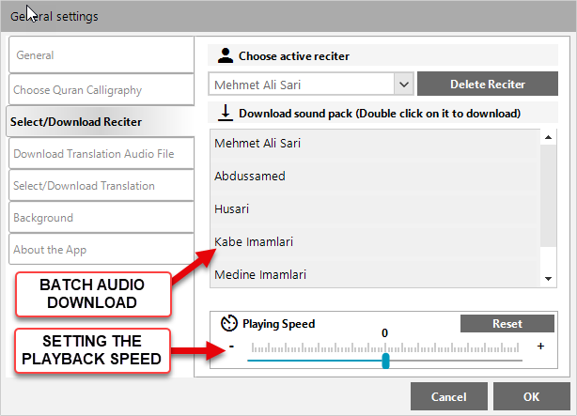
Task: Click the playing speed slider handle
Action: tap(385, 361)
